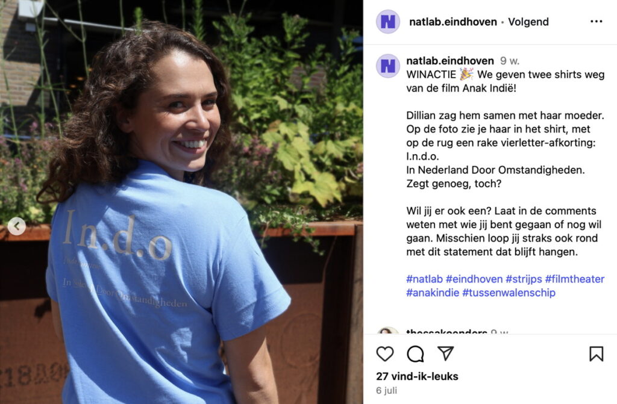Save the post with the bookmark icon
Image resolution: width=617 pixels, height=404 pixels.
[x=596, y=353]
